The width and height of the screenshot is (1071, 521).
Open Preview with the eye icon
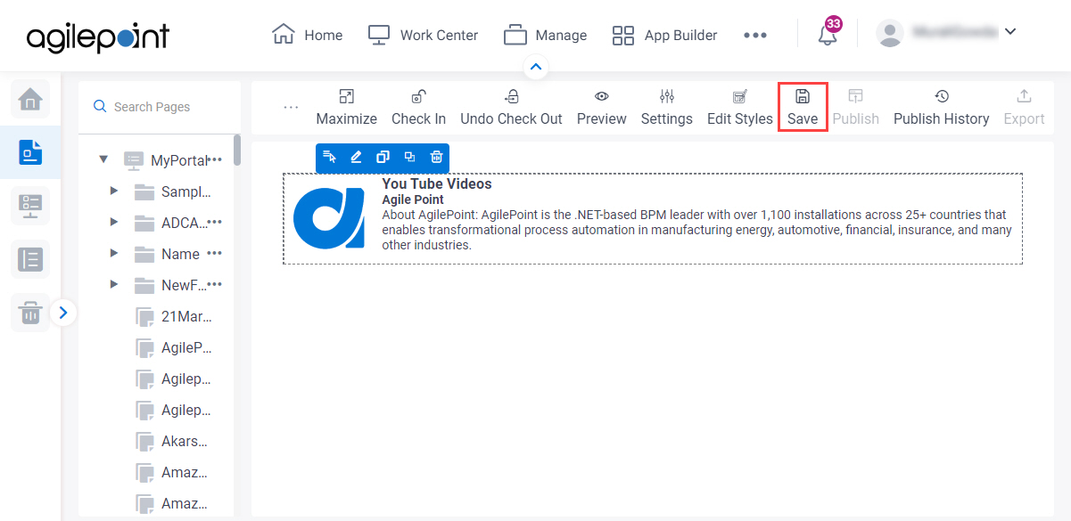coord(602,96)
